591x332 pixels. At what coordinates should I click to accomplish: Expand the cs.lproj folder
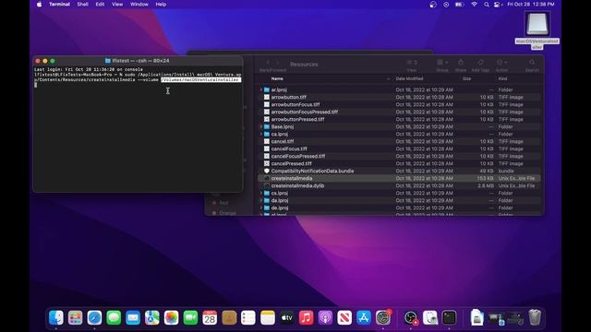tap(260, 193)
